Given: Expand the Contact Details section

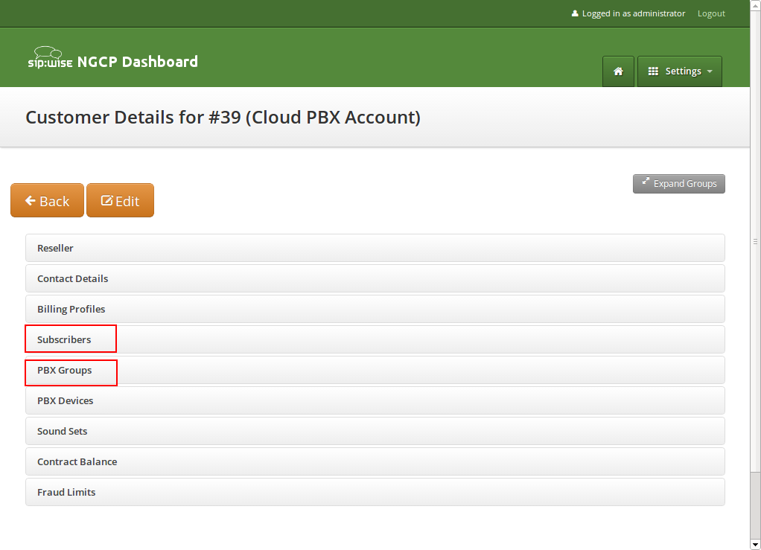Looking at the screenshot, I should tap(375, 278).
